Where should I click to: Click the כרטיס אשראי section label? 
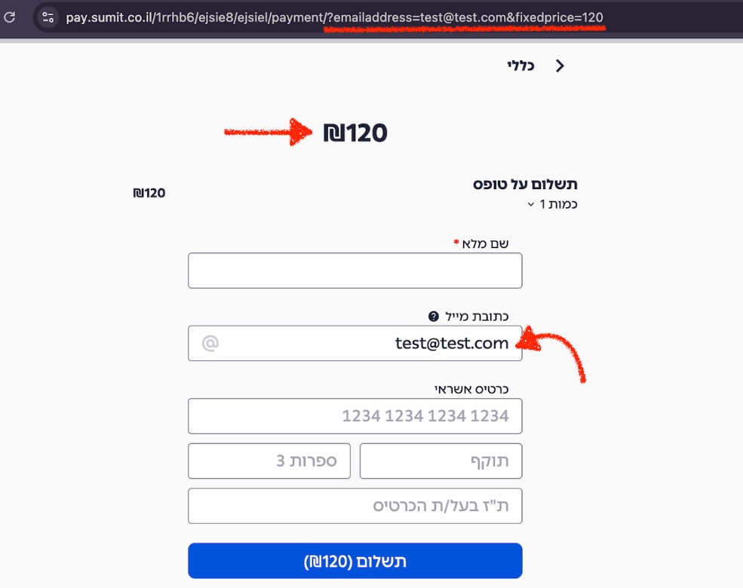coord(471,389)
